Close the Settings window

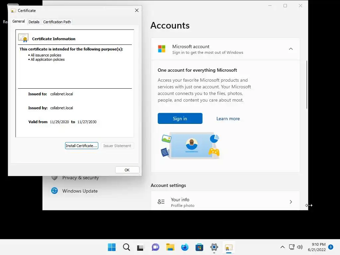pos(300,6)
